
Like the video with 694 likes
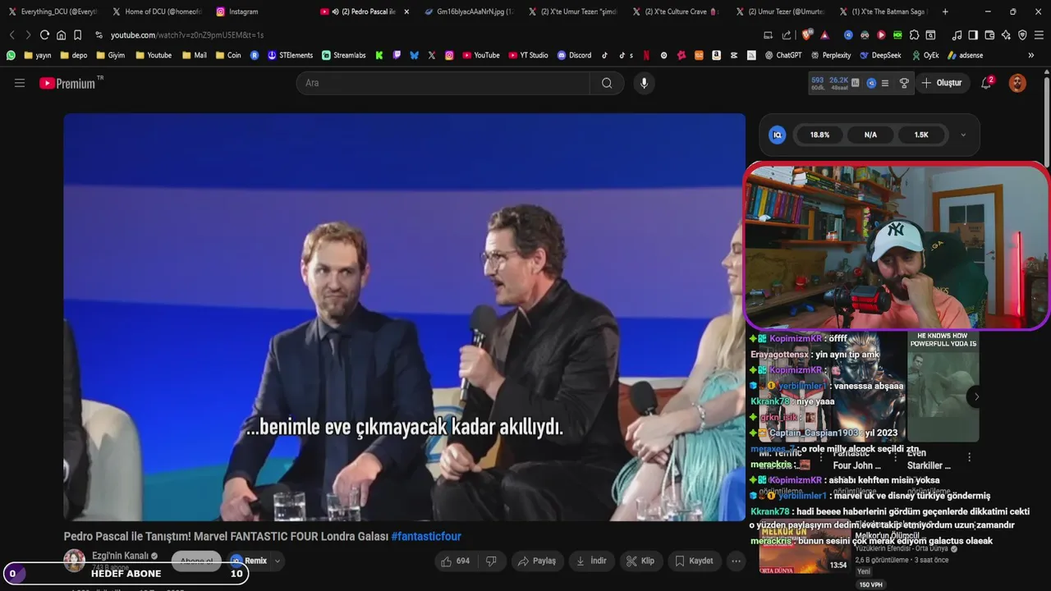tap(455, 561)
